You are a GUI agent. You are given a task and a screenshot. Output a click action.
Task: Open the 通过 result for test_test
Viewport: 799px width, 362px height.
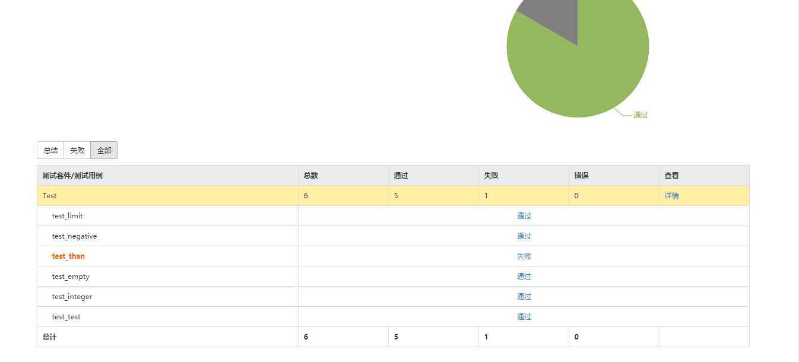(524, 317)
